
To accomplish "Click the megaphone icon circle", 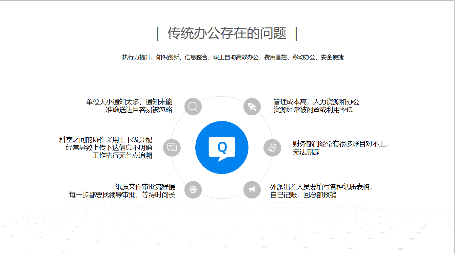I will pos(252,189).
